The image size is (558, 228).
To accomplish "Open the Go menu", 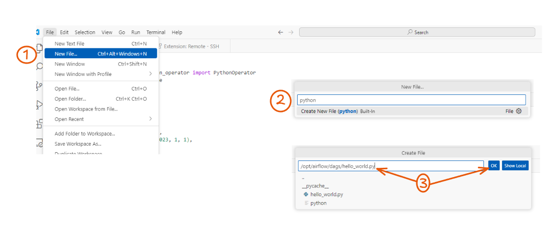I will click(x=122, y=32).
